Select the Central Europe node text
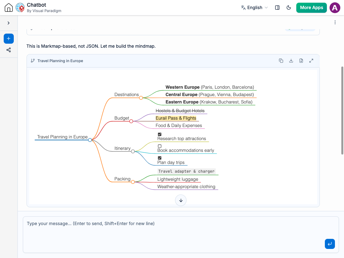This screenshot has width=344, height=258. click(210, 94)
